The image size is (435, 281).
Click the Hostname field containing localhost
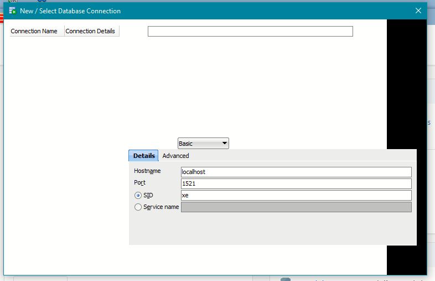(296, 172)
